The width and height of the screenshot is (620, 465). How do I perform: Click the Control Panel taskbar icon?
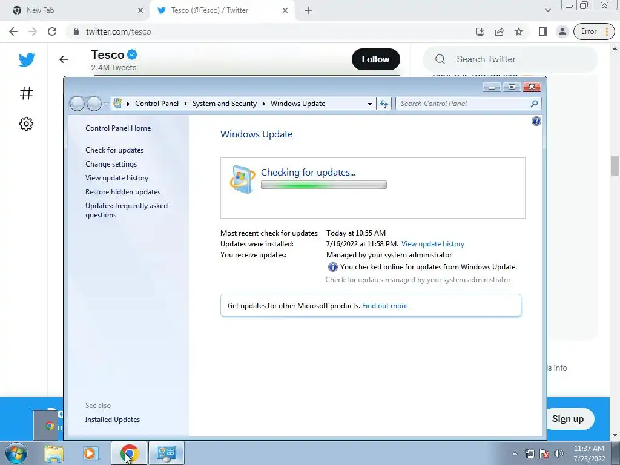(166, 453)
